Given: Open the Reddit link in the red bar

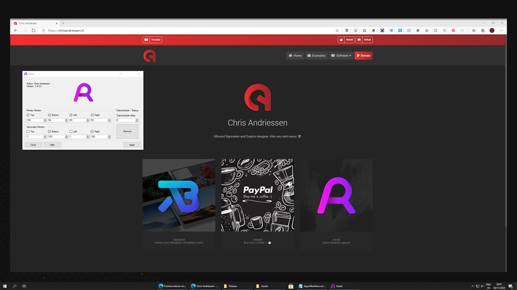Looking at the screenshot, I should pyautogui.click(x=346, y=40).
